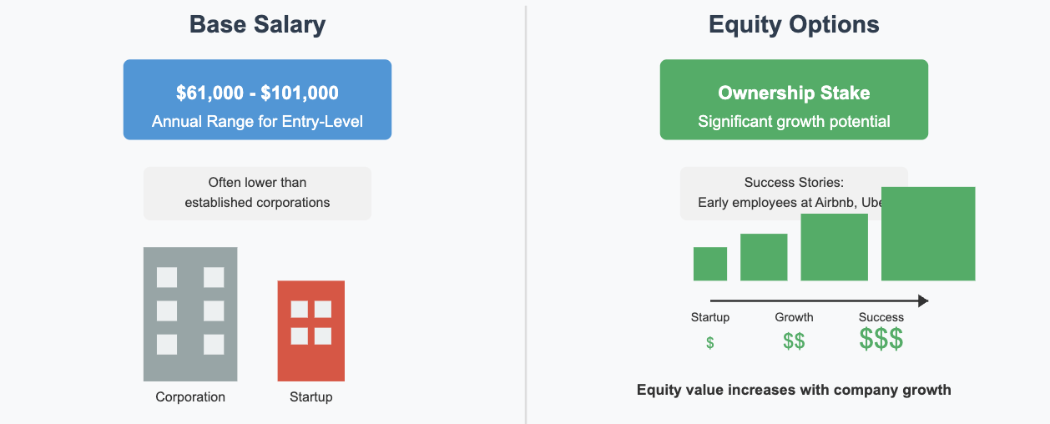Click the triple dollar sign under Success
Screen dimensions: 1050x424
click(x=881, y=339)
